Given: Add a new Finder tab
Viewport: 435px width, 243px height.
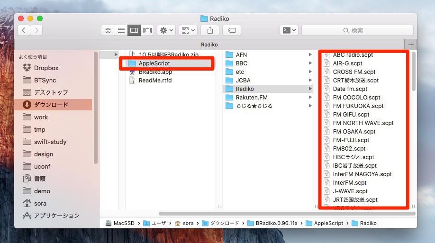Looking at the screenshot, I should point(411,45).
